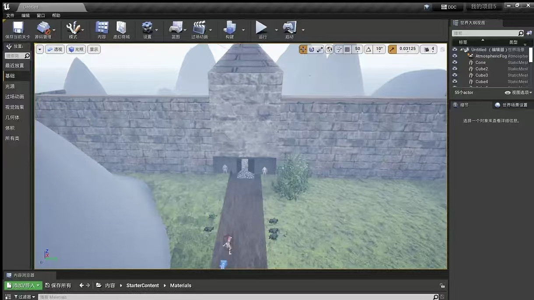Select Lights (光源) placement category

[17, 87]
